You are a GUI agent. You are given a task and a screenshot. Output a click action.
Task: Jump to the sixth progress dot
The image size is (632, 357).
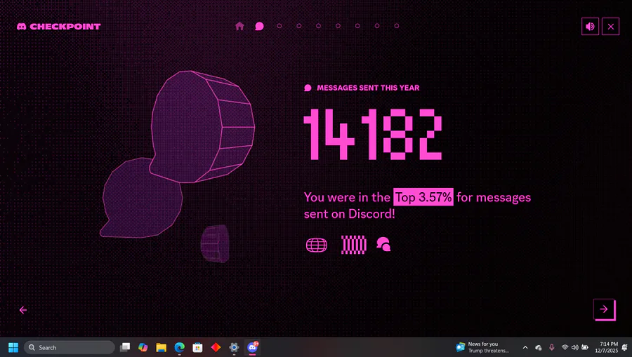tap(338, 26)
